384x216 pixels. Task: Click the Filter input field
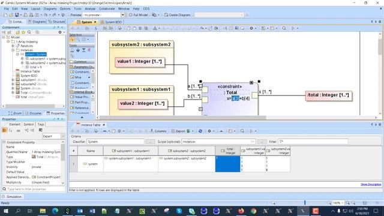point(313,142)
